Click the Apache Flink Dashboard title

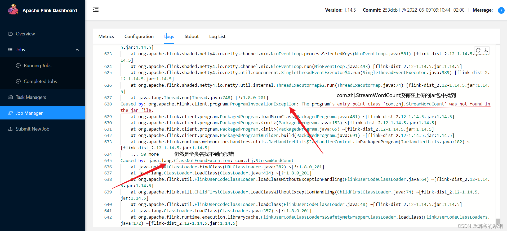coord(50,11)
